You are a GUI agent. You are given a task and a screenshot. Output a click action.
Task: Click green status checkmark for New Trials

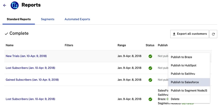coord(150,56)
